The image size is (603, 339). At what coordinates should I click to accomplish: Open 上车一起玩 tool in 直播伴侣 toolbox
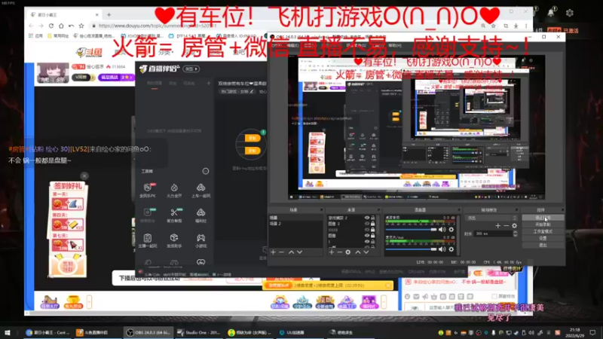coord(200,191)
